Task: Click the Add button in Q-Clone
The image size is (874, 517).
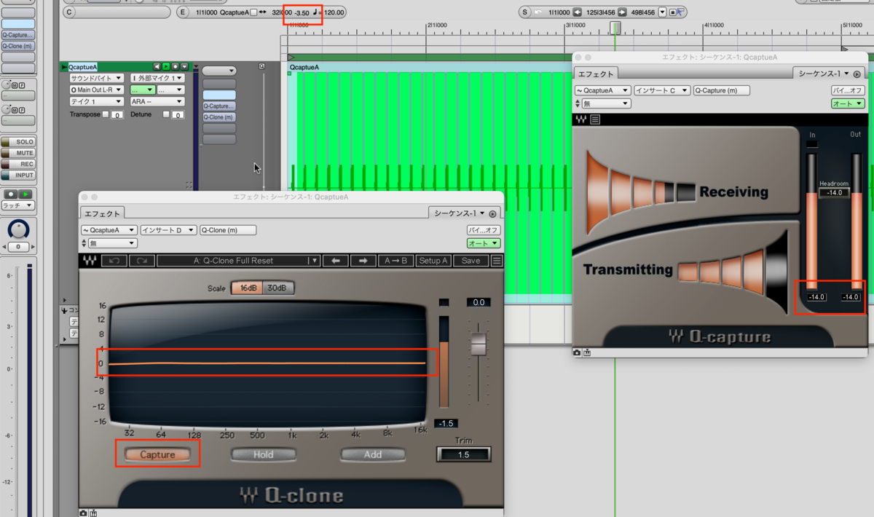Action: (x=373, y=454)
